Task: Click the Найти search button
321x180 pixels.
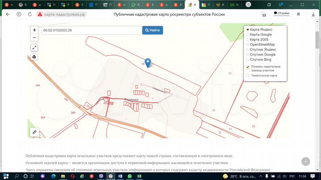Action: point(152,30)
